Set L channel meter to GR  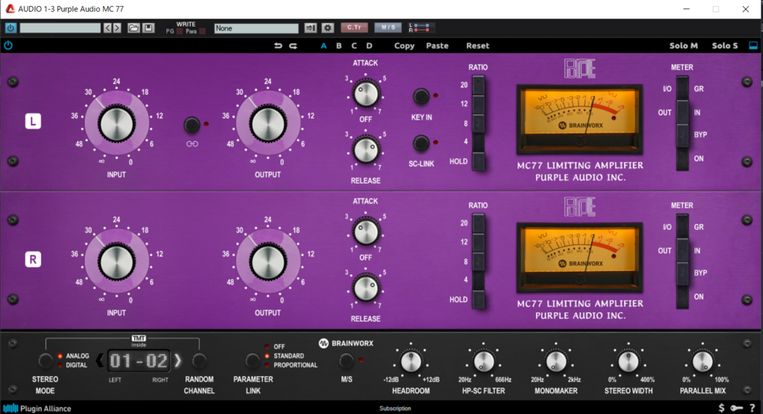tap(683, 89)
